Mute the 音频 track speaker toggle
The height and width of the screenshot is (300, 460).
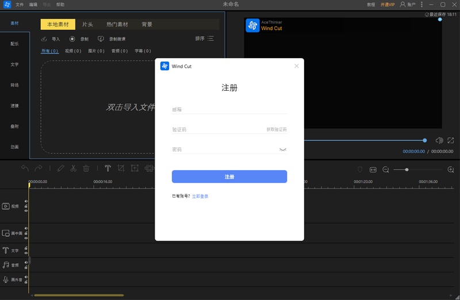point(26,263)
